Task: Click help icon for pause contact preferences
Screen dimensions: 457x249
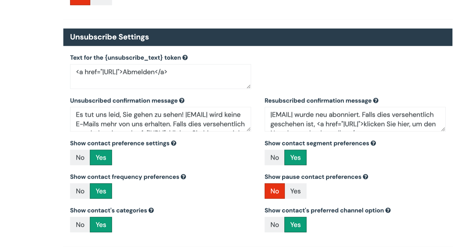Action: click(365, 177)
